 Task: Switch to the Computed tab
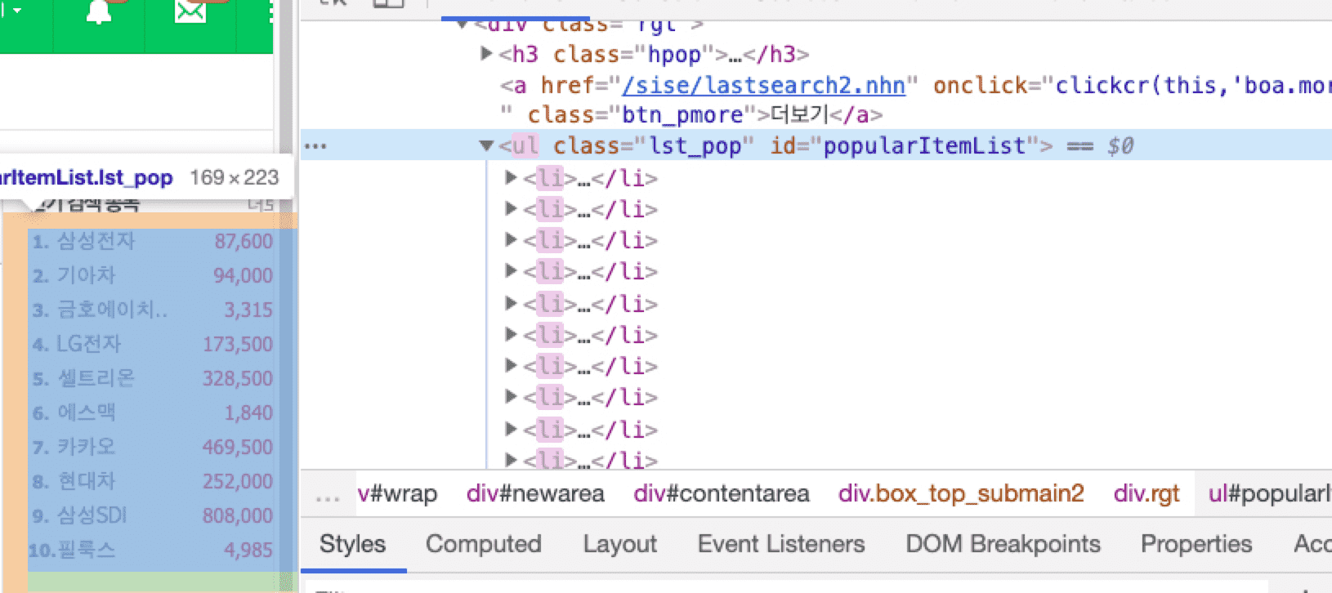(x=484, y=544)
